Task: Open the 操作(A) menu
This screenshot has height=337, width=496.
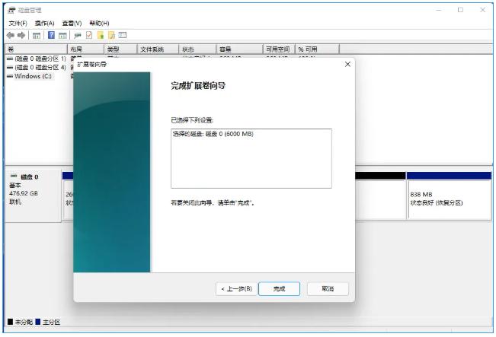Action: click(x=45, y=23)
